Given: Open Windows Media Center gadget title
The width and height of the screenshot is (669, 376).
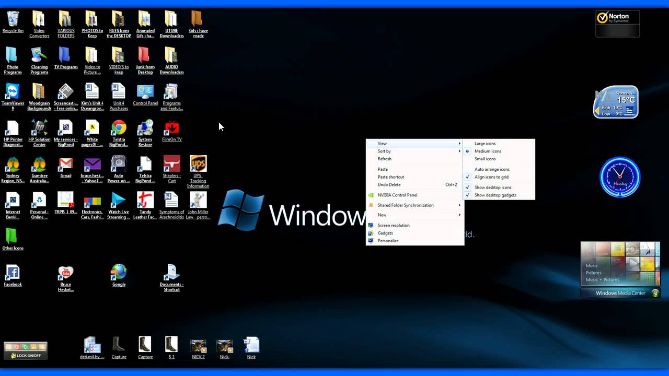Looking at the screenshot, I should 620,293.
